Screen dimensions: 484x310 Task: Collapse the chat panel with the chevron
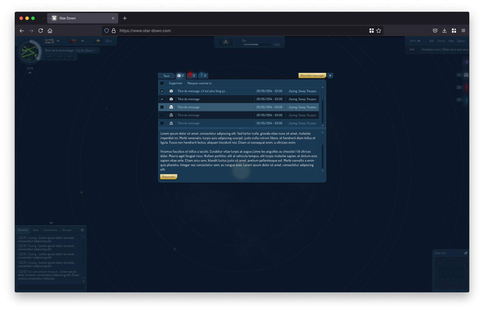pos(51,223)
